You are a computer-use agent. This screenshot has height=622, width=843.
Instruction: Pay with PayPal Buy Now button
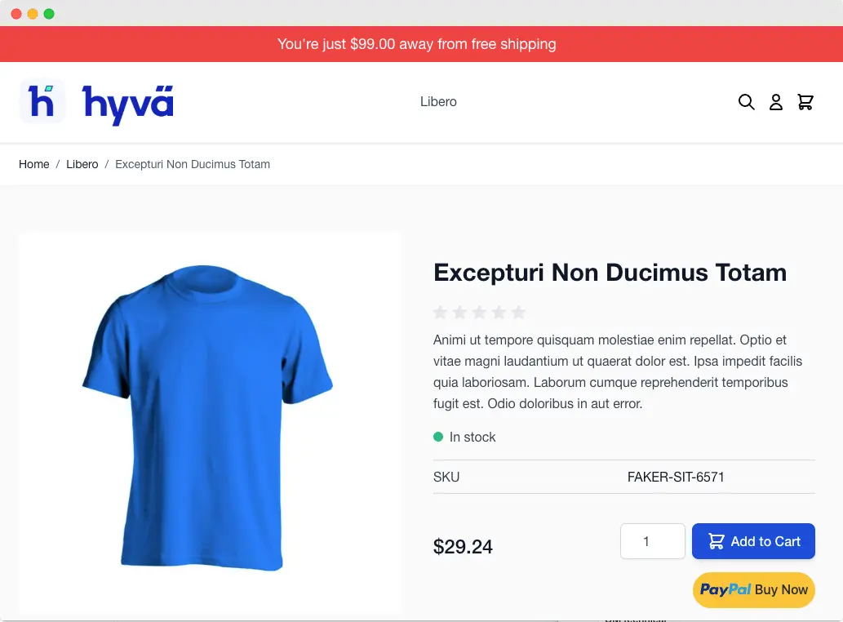(754, 589)
